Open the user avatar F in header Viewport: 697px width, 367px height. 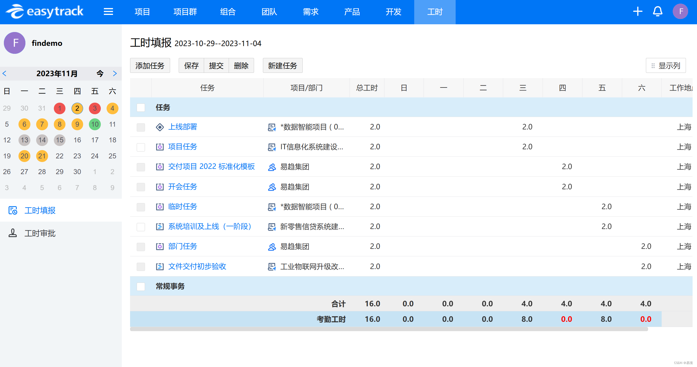[x=680, y=12]
